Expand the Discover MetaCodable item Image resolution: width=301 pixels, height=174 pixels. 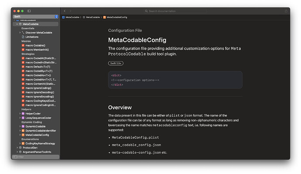pos(20,33)
